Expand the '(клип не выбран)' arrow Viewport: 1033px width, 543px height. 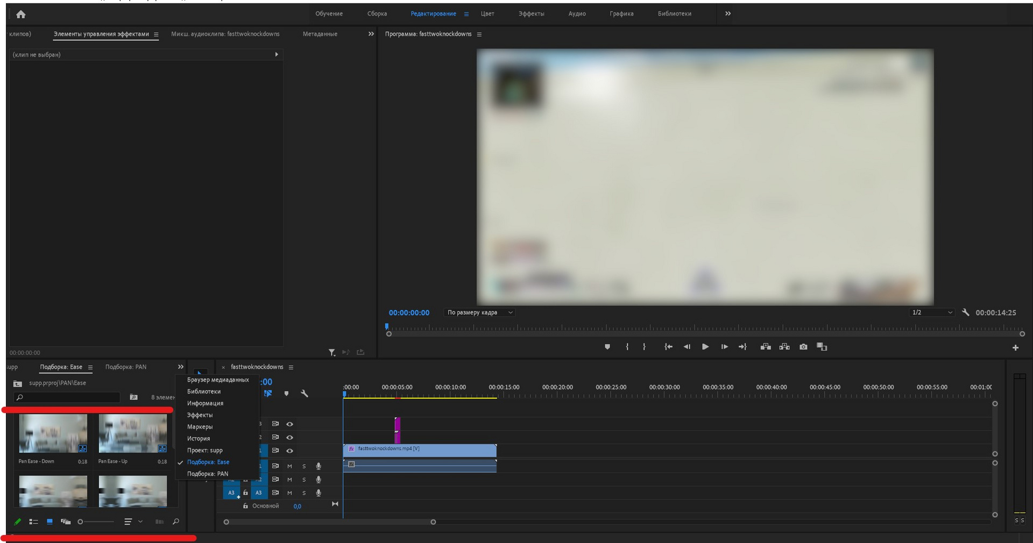point(277,54)
